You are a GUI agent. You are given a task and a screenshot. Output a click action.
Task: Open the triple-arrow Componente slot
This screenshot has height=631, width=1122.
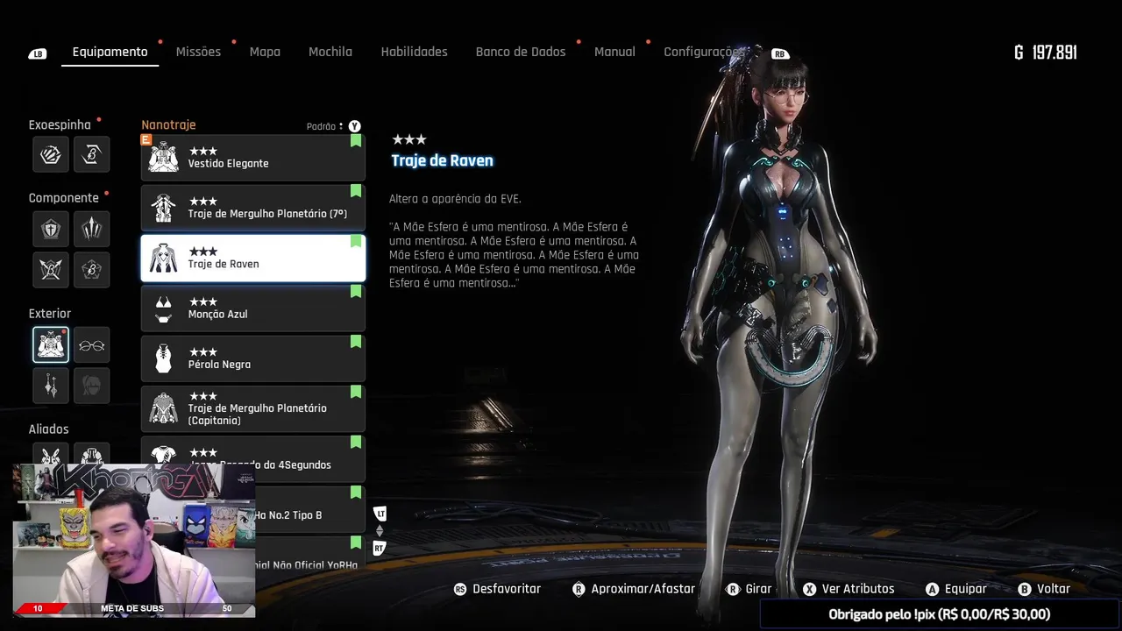click(92, 229)
